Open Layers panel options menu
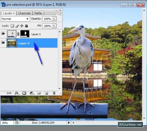 60,14
